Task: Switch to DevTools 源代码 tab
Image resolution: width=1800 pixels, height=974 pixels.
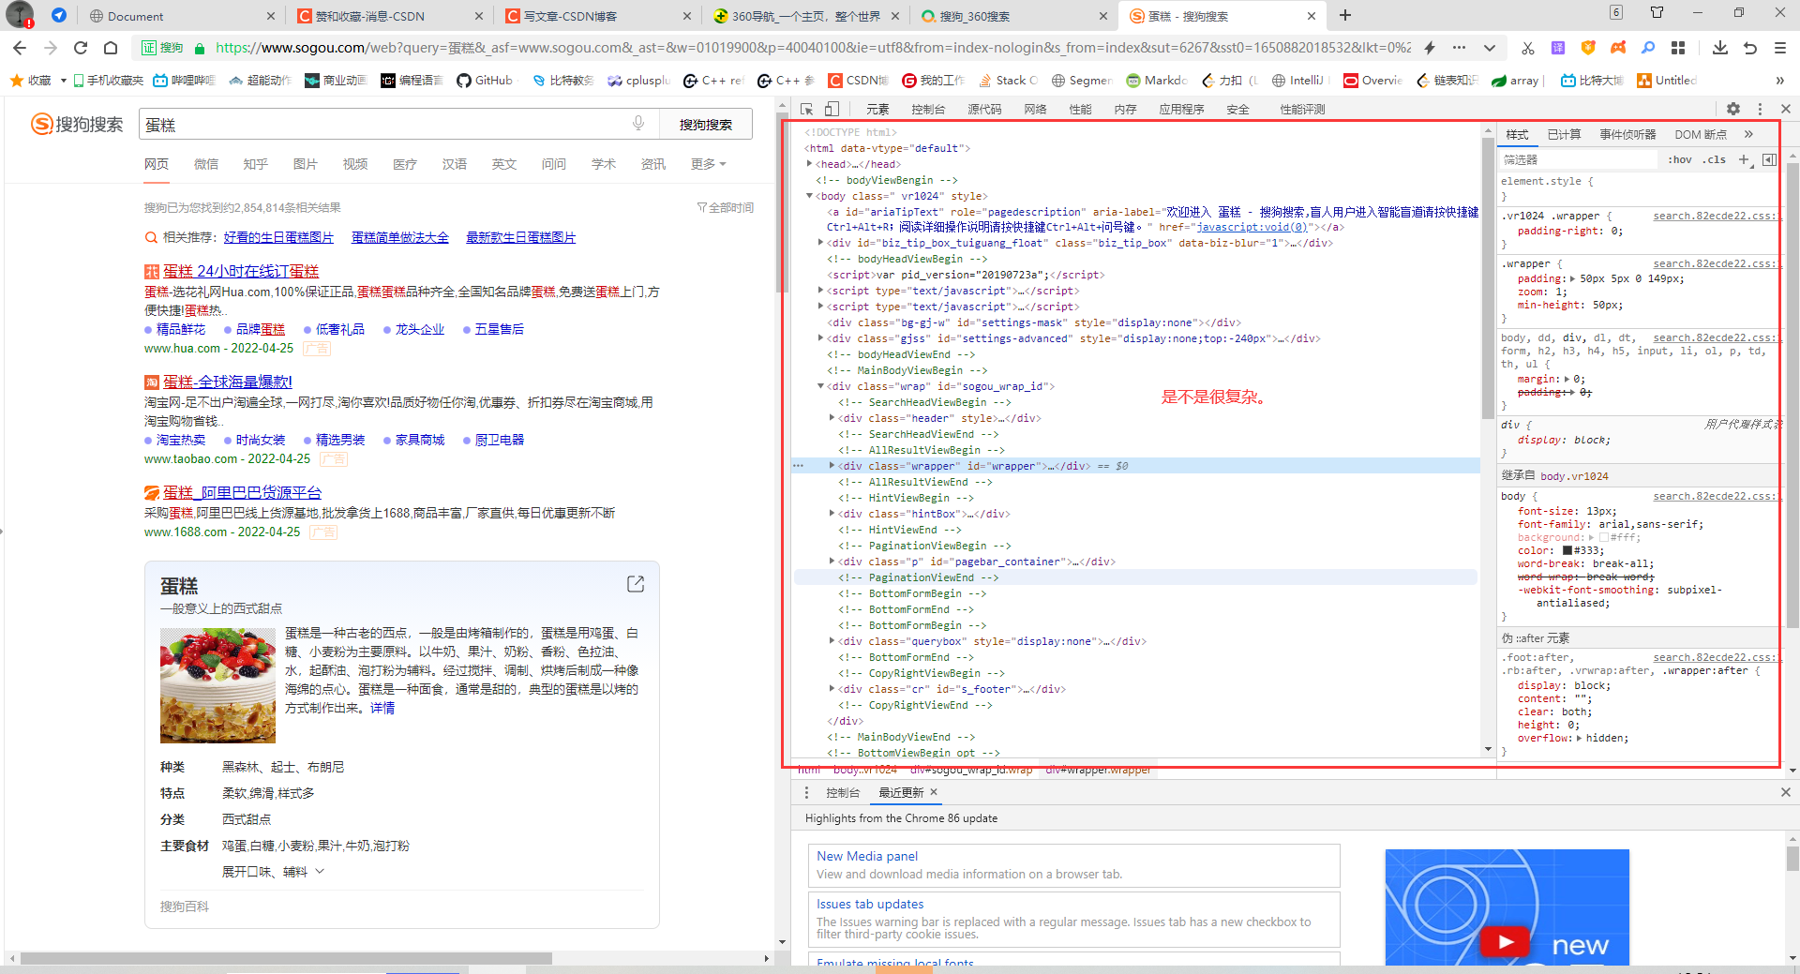Action: pos(984,110)
